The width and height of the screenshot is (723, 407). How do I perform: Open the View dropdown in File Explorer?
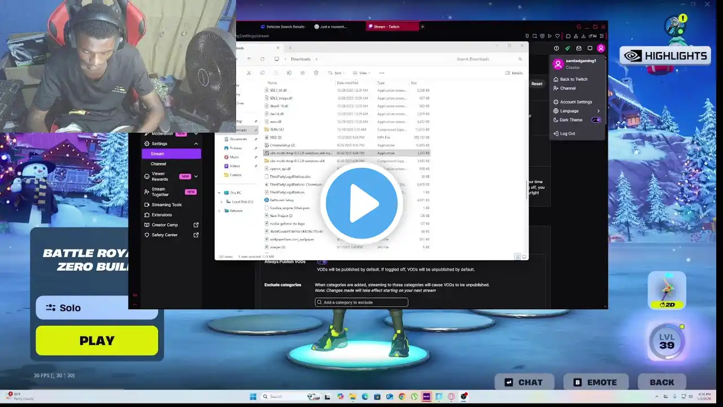tap(361, 73)
